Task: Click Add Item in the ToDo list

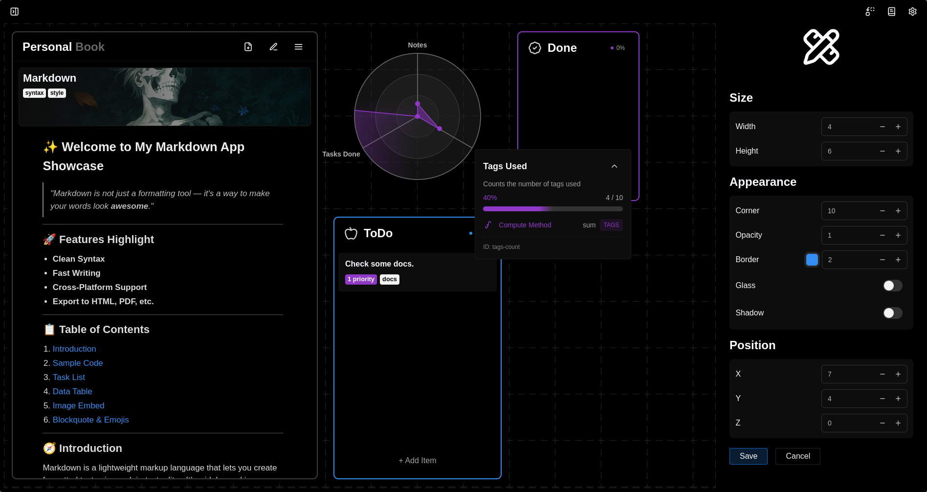Action: [417, 460]
